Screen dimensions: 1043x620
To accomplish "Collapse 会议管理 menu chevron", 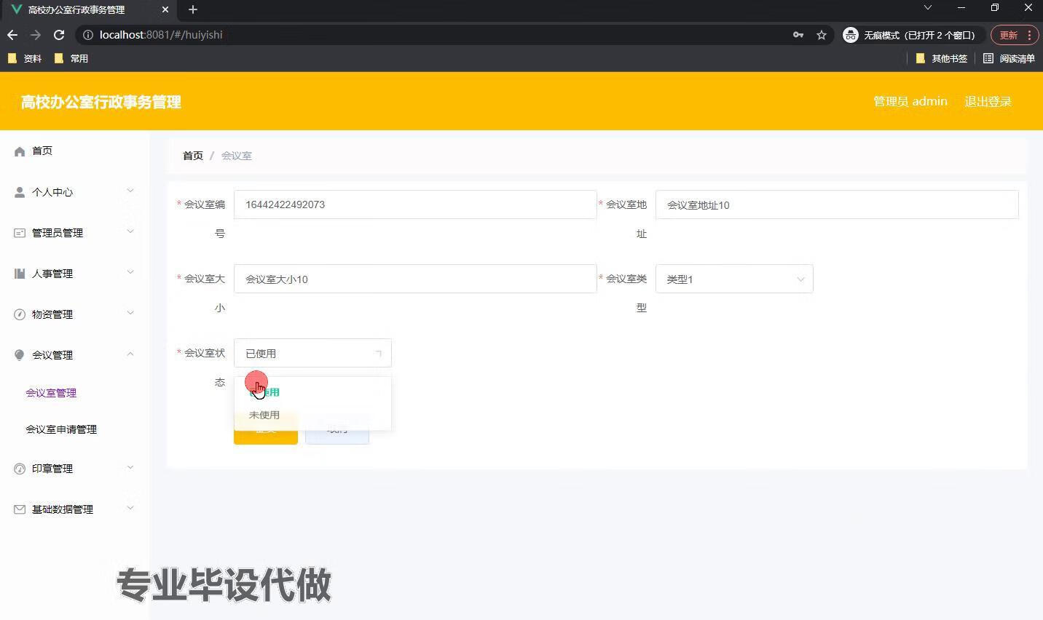I will [130, 354].
